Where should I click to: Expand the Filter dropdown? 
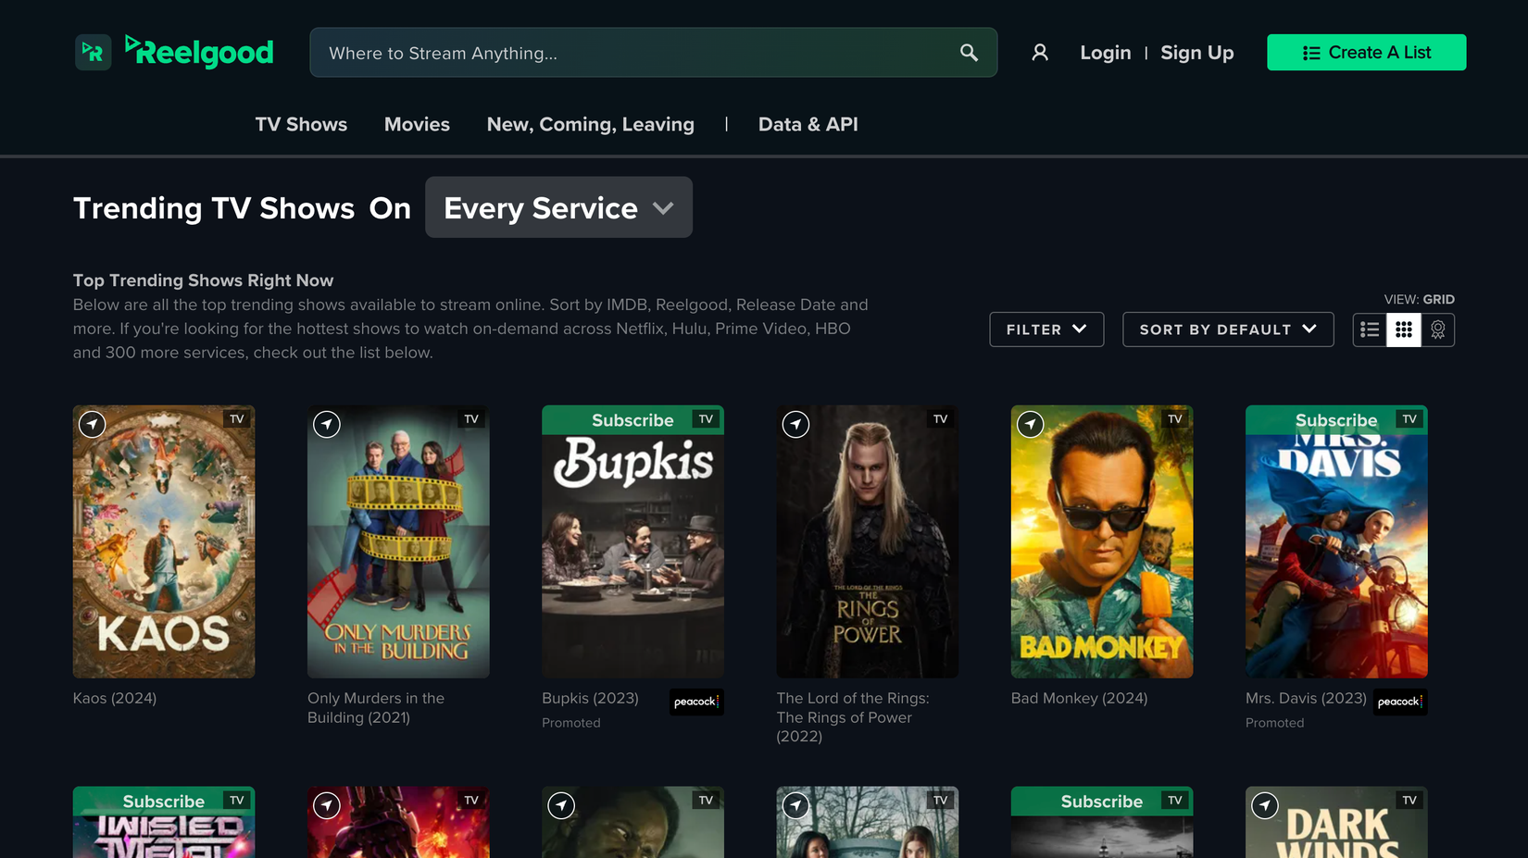pyautogui.click(x=1046, y=329)
